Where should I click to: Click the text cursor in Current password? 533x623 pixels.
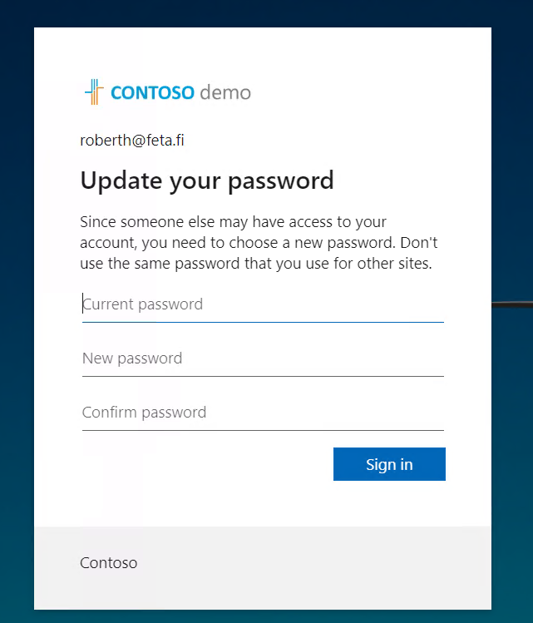[x=82, y=304]
